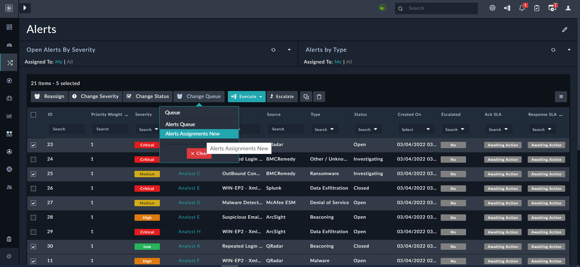Open the settings gear icon
580x267 pixels.
492,8
